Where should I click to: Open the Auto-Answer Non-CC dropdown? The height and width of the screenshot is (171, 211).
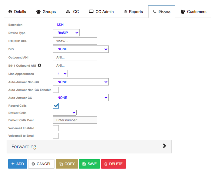tap(81, 82)
